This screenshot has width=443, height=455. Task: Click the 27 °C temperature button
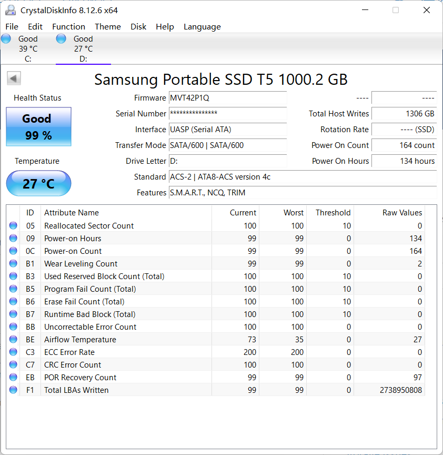pos(38,183)
